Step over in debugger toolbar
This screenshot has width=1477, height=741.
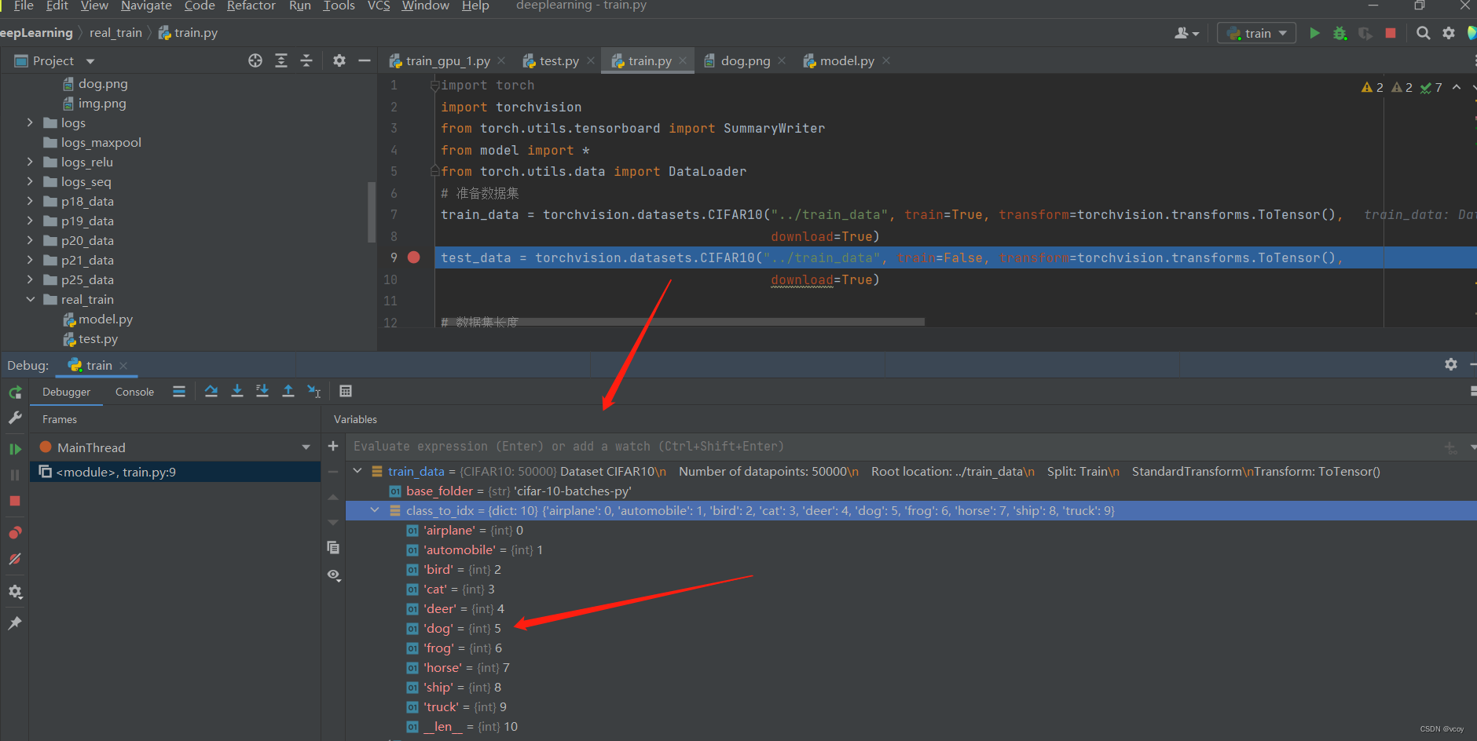pyautogui.click(x=211, y=391)
